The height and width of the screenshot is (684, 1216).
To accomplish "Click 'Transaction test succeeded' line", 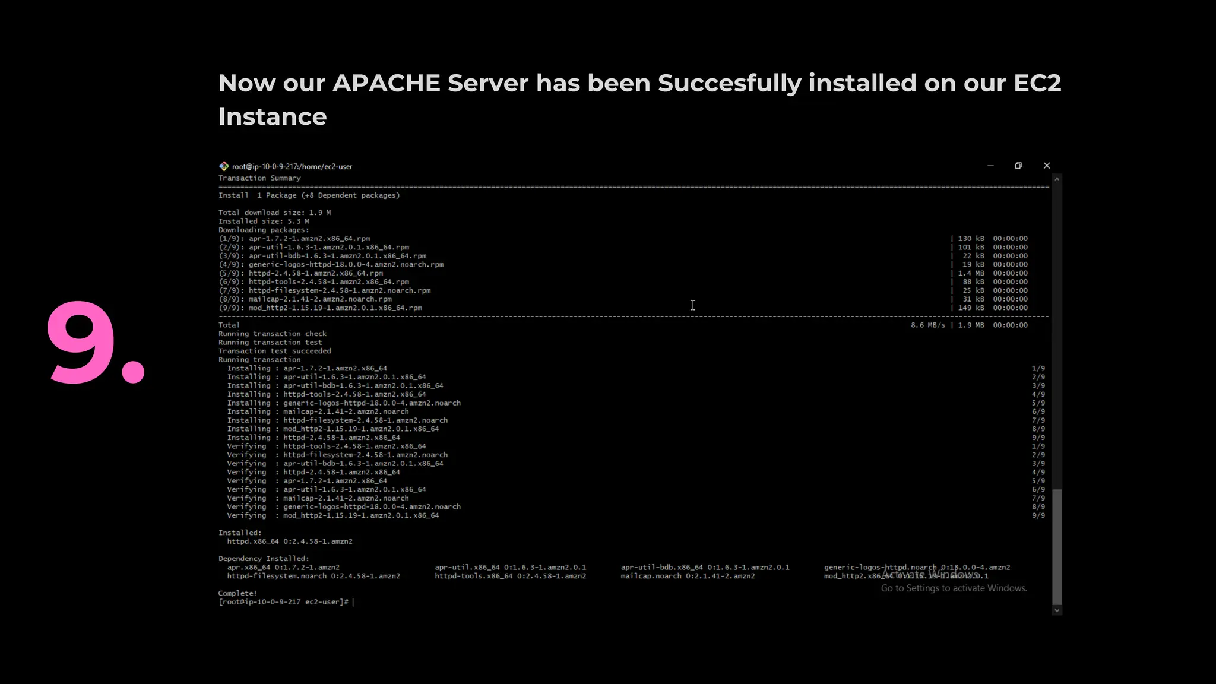I will tap(275, 351).
